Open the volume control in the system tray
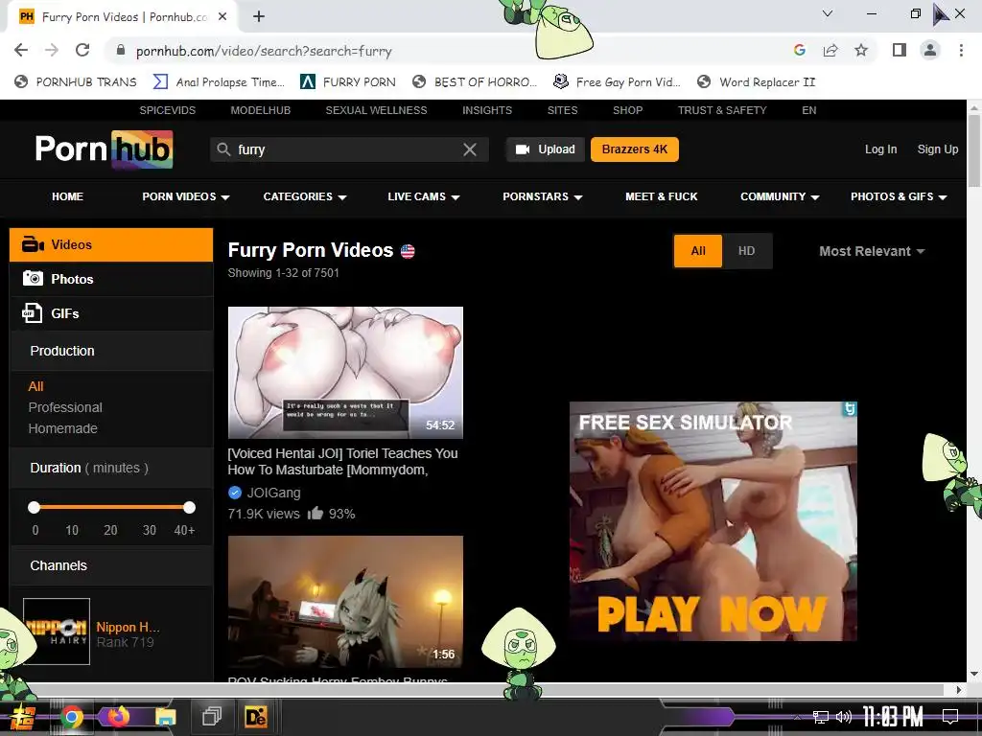 [844, 717]
